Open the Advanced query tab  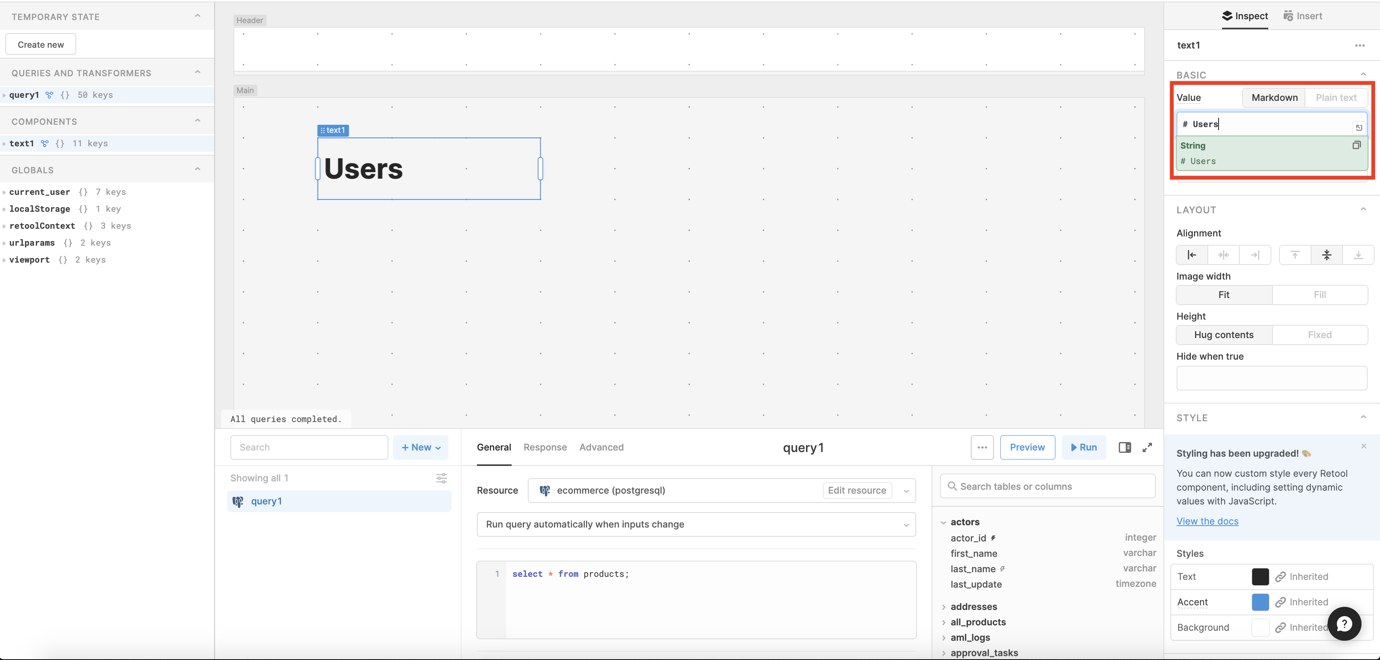coord(601,447)
